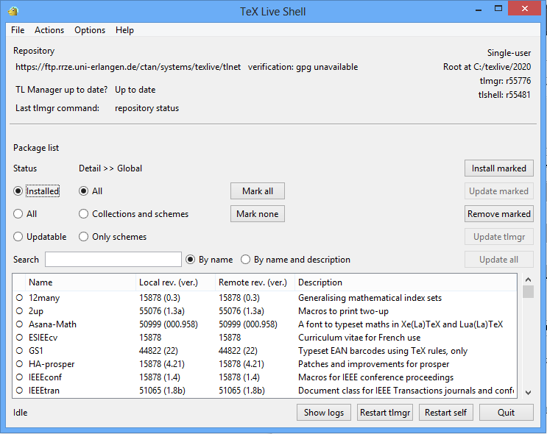547x434 pixels.
Task: Open the Actions menu
Action: (49, 30)
